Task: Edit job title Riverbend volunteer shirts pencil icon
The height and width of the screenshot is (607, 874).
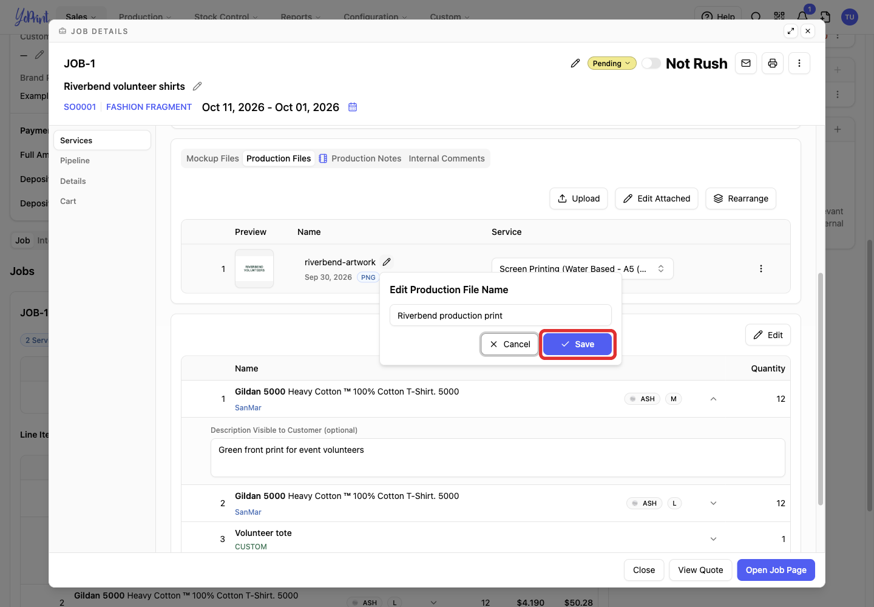Action: pyautogui.click(x=197, y=86)
